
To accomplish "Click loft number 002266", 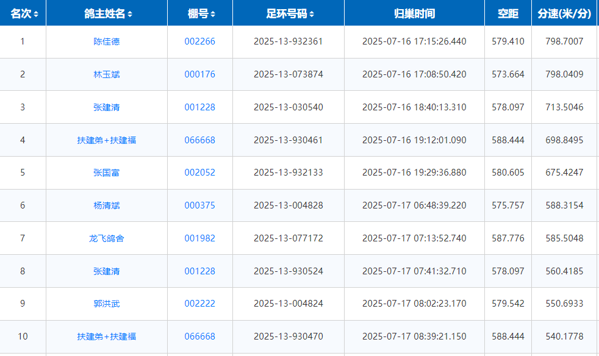I will click(x=200, y=41).
